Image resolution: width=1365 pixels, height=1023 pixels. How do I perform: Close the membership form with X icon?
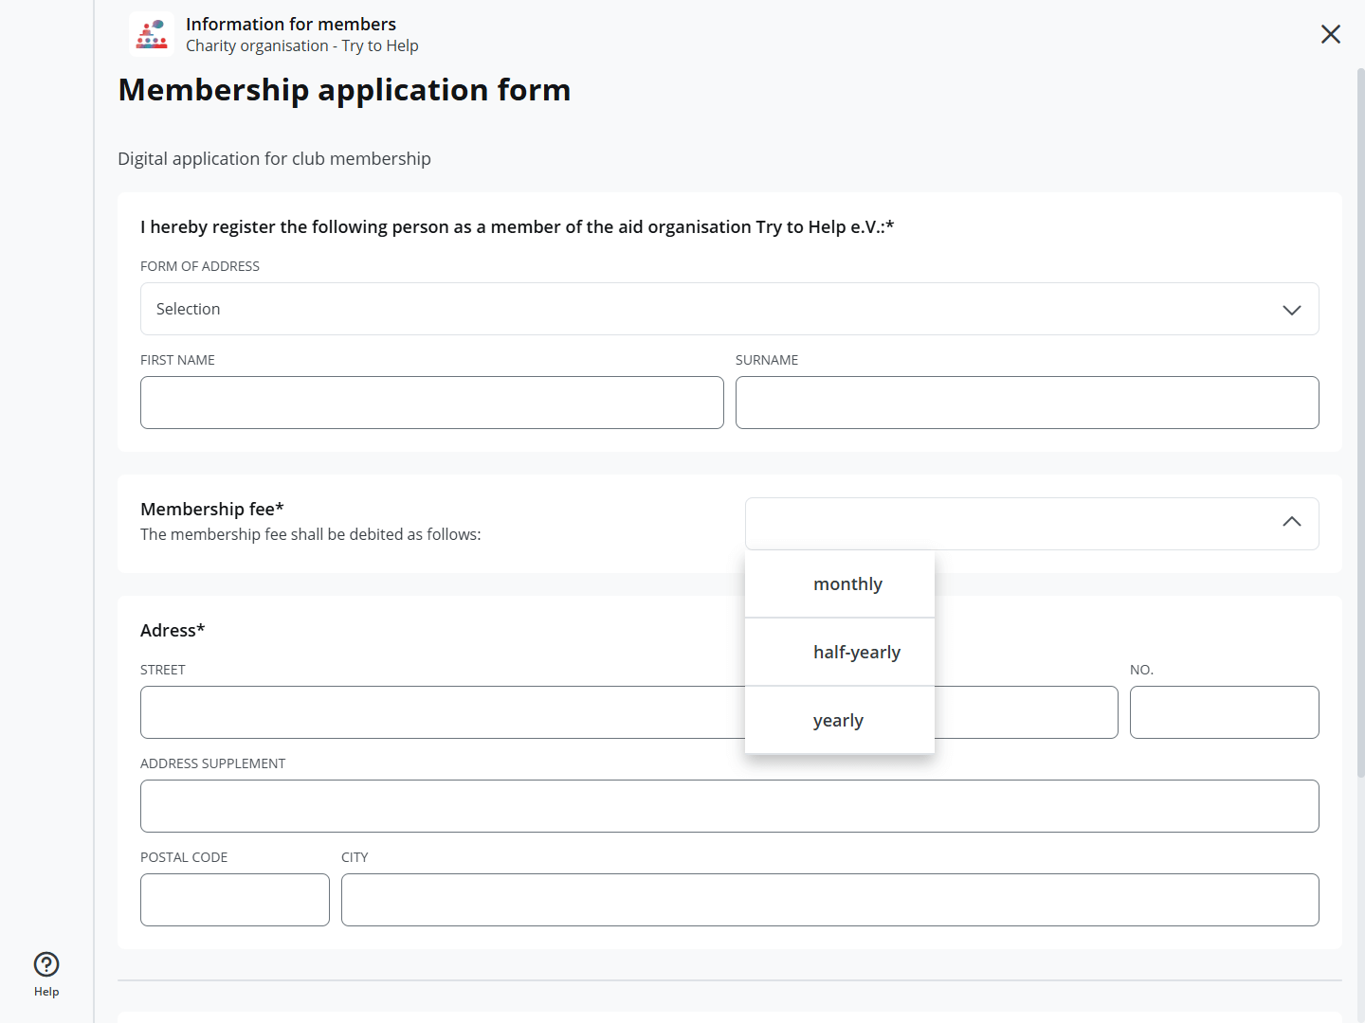click(x=1331, y=34)
